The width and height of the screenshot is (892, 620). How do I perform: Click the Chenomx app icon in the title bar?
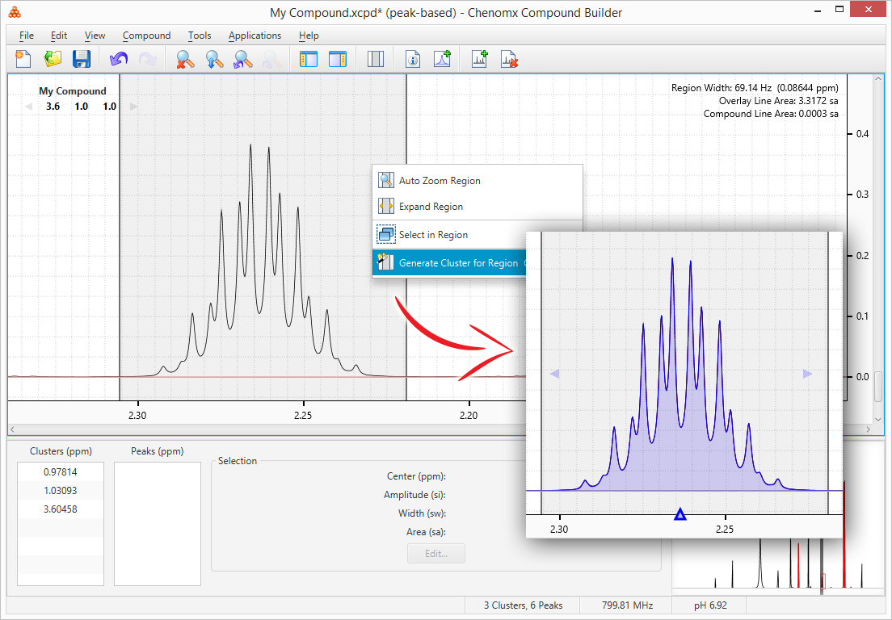[x=15, y=12]
